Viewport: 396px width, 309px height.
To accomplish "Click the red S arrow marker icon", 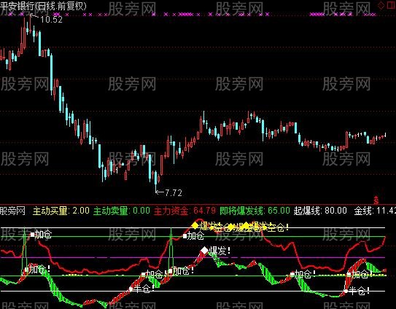I will pos(376,200).
